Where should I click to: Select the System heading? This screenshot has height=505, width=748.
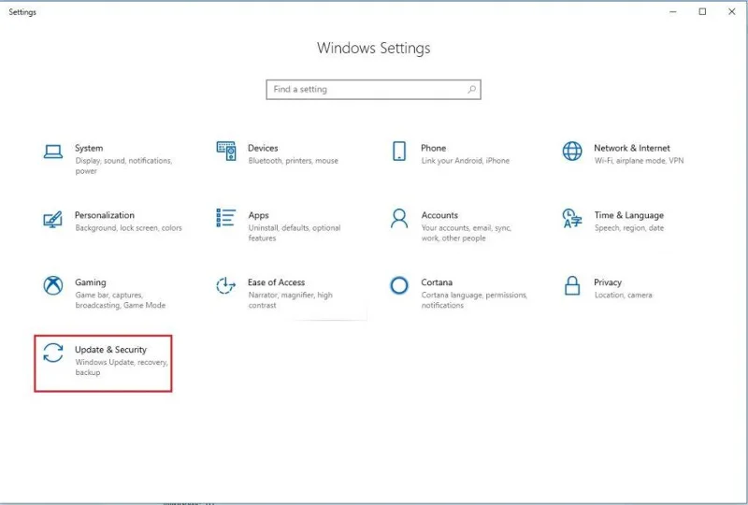click(89, 148)
